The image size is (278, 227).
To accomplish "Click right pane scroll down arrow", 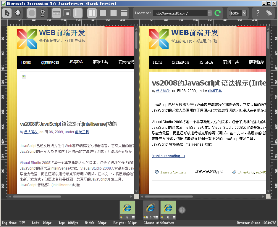I will click(x=268, y=191).
